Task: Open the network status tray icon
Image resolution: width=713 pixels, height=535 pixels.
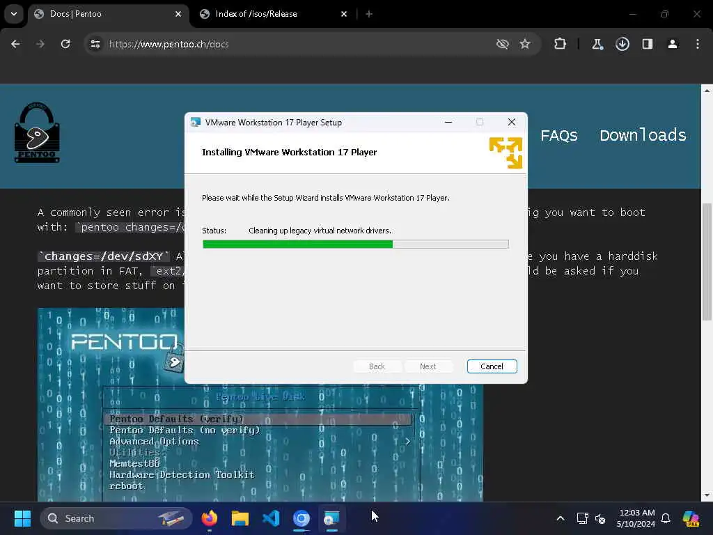Action: [x=583, y=518]
